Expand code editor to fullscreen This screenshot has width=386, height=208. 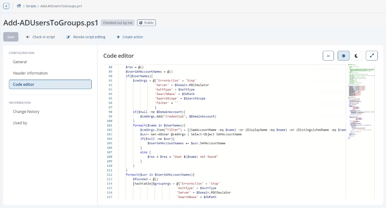click(372, 56)
